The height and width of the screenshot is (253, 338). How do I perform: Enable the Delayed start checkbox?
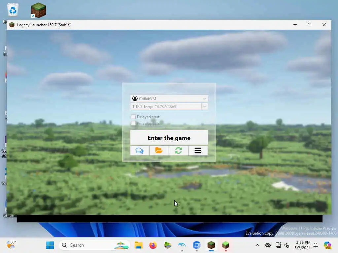coord(133,117)
